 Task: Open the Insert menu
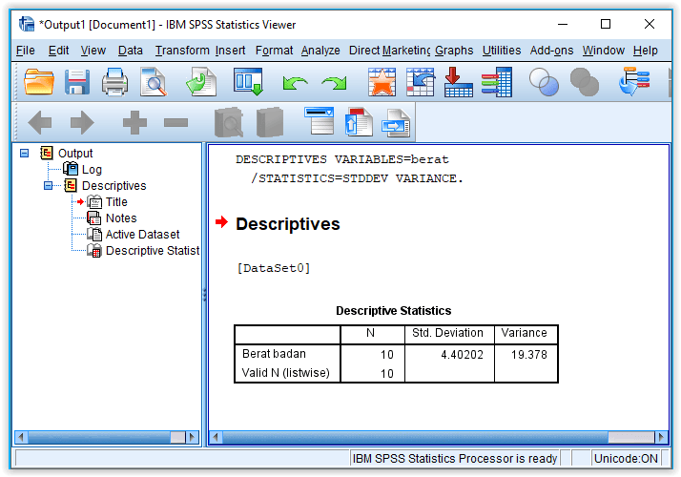230,51
